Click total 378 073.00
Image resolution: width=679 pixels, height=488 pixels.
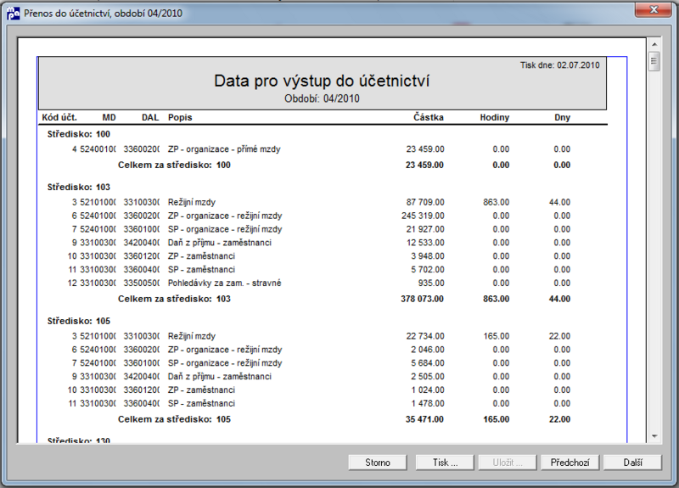pyautogui.click(x=422, y=299)
